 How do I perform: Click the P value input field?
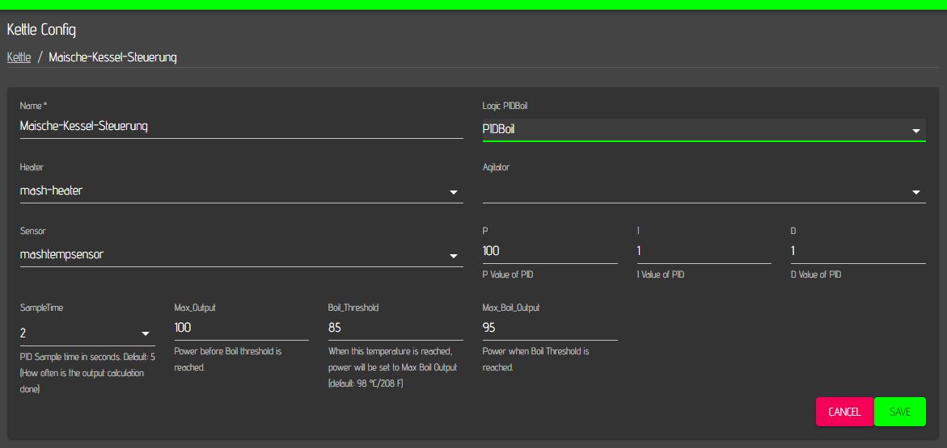tap(550, 251)
